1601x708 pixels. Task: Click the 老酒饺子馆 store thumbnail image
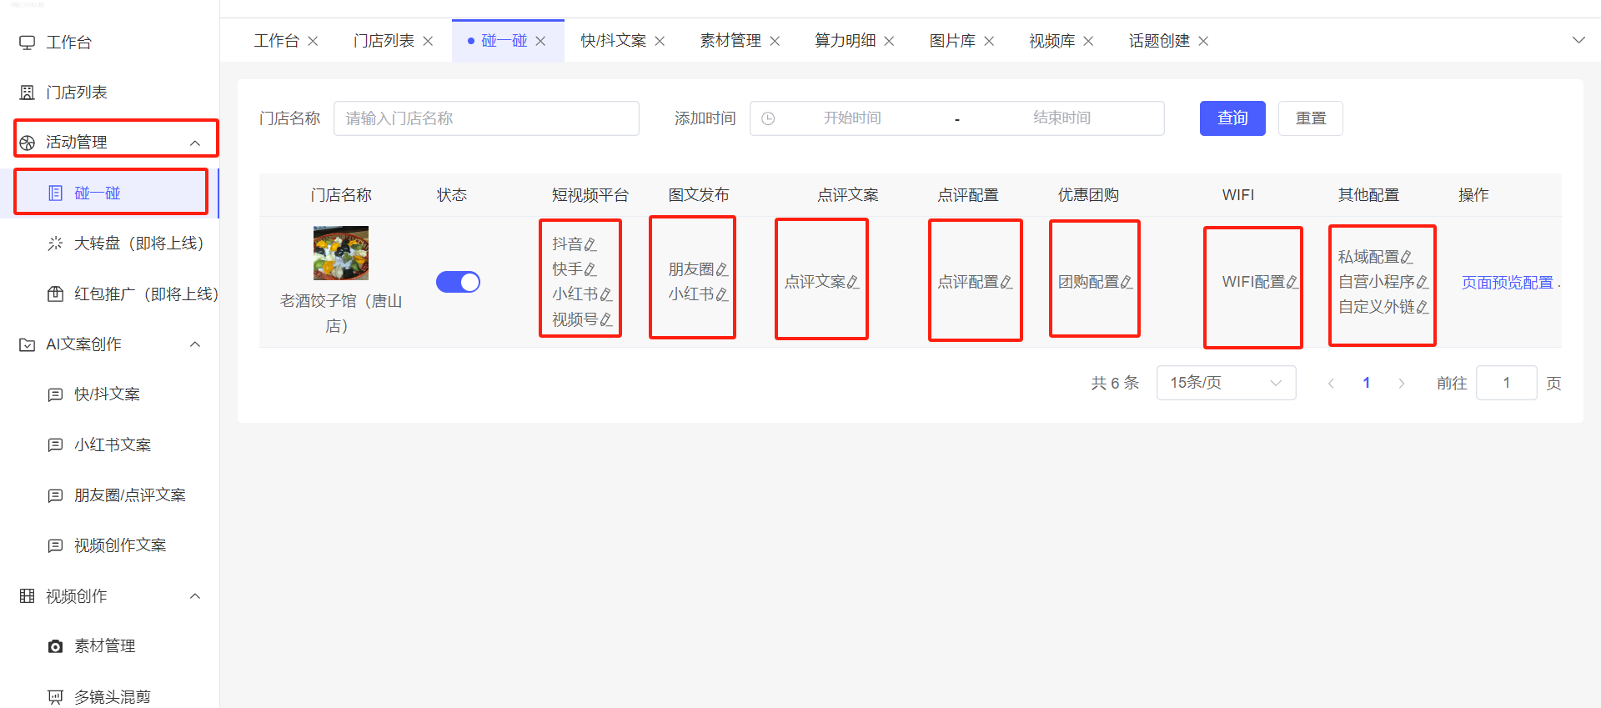click(x=340, y=253)
